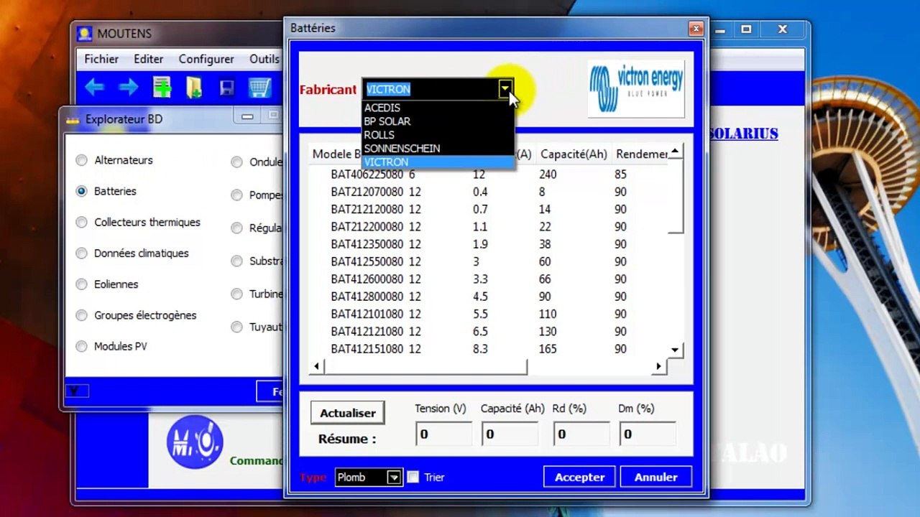Viewport: 920px width, 517px height.
Task: Select the Alternateurs radio button
Action: point(81,160)
